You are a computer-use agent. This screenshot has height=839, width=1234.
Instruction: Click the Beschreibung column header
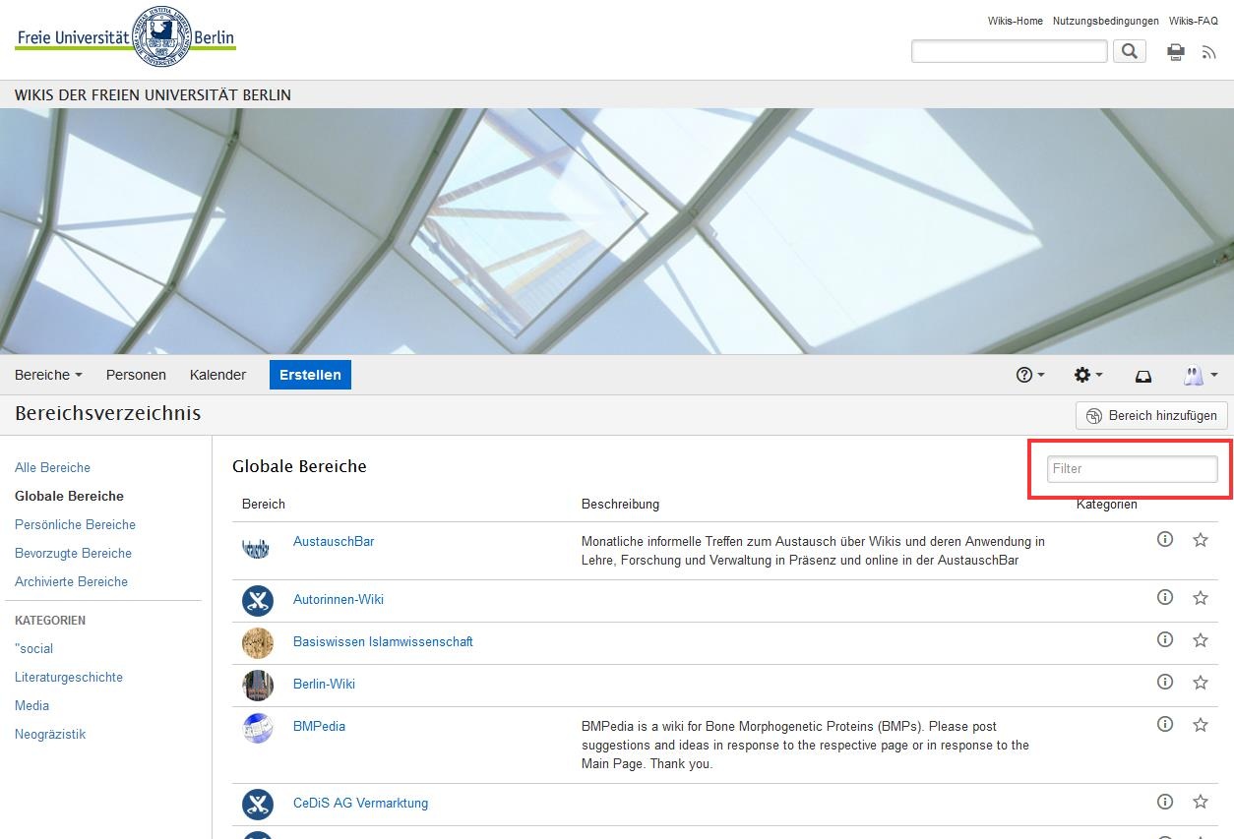click(x=620, y=504)
